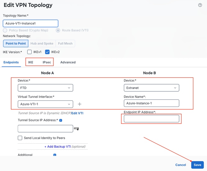Click the Additional section info icon

(55, 155)
